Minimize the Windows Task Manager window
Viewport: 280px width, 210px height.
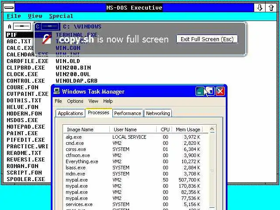[x=200, y=91]
